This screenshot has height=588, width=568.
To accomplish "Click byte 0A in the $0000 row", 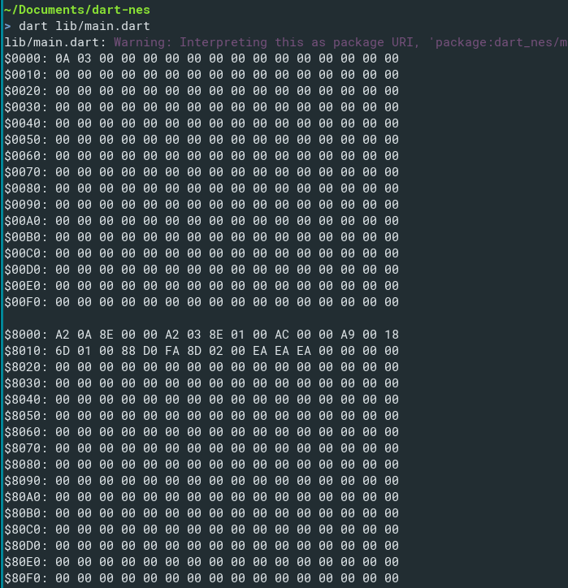I will pos(63,58).
